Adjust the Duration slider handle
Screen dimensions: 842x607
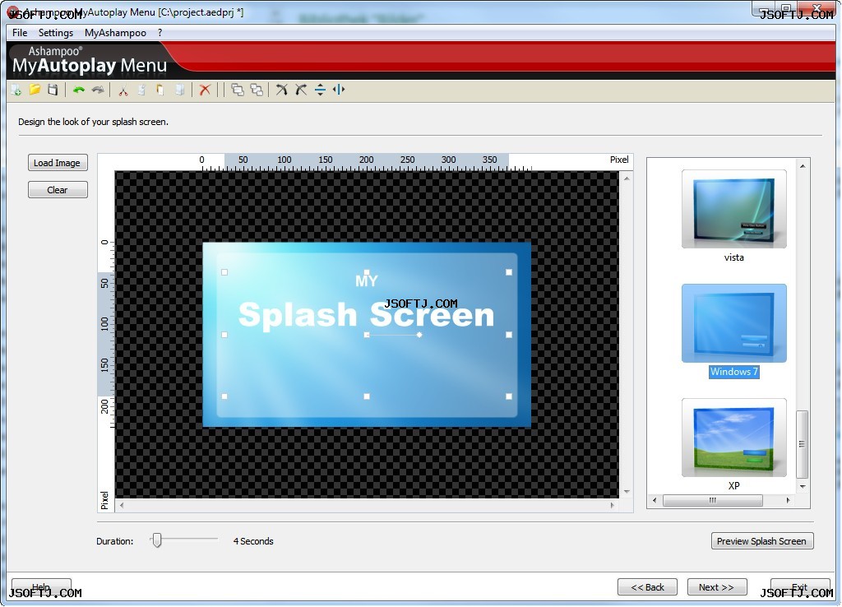[157, 540]
